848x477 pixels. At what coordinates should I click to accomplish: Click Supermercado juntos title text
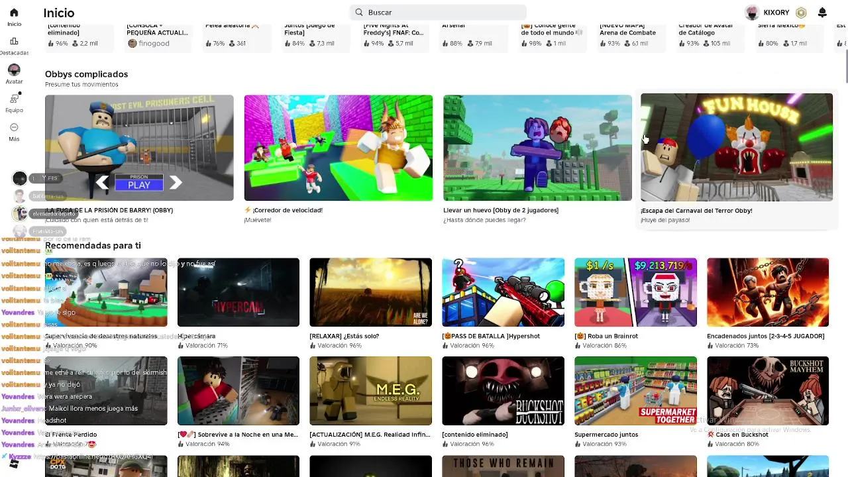606,435
